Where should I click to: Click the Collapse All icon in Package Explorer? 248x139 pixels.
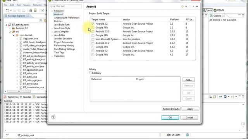click(41, 20)
